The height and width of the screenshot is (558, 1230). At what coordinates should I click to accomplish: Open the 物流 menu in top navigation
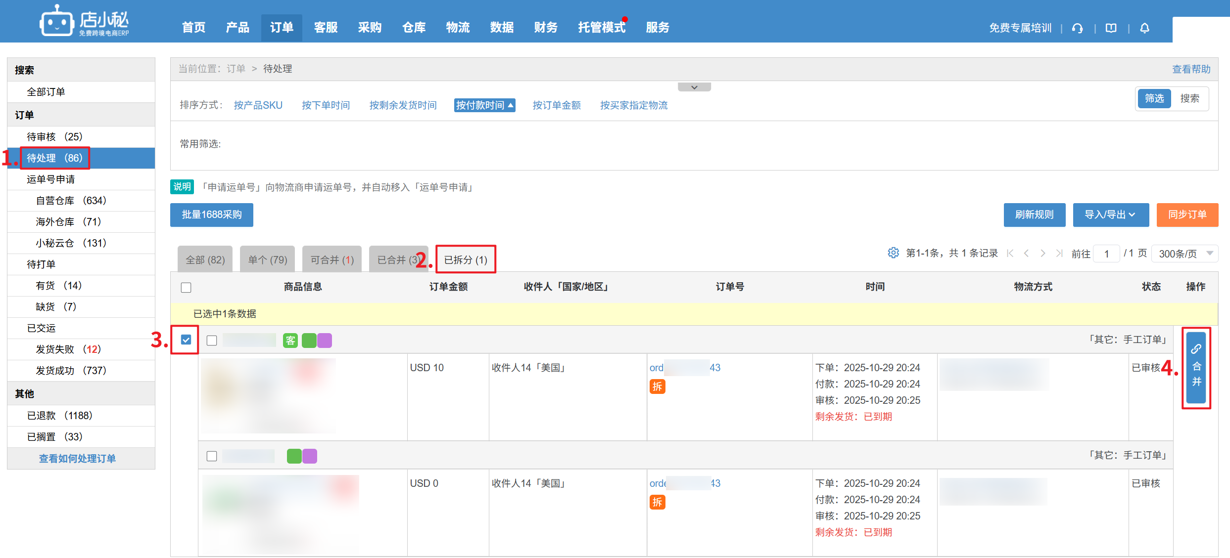(458, 28)
